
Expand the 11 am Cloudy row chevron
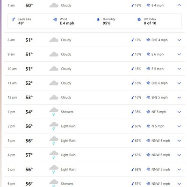[179, 83]
